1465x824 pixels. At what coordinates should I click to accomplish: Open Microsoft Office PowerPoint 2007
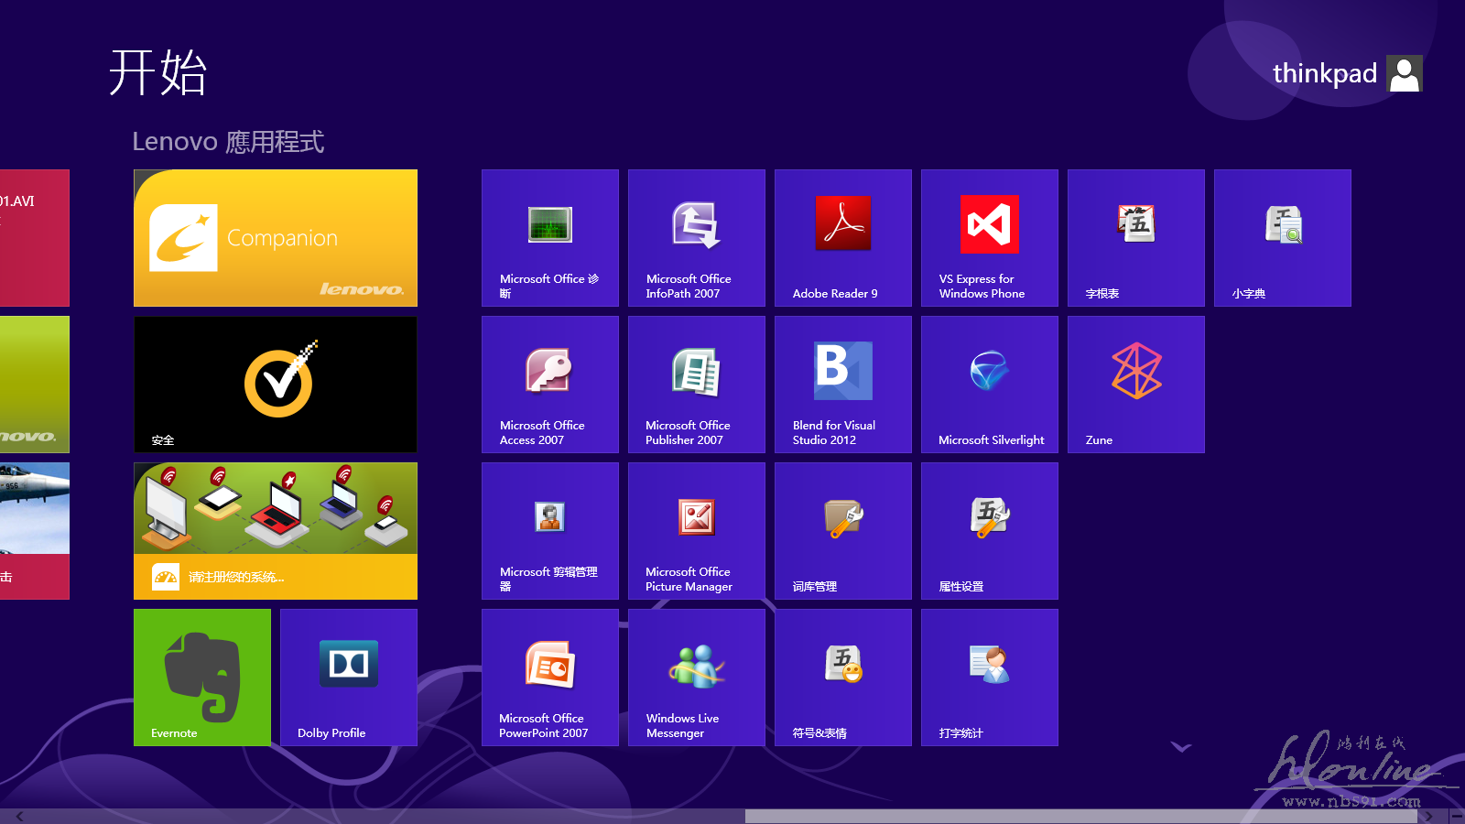pos(549,678)
